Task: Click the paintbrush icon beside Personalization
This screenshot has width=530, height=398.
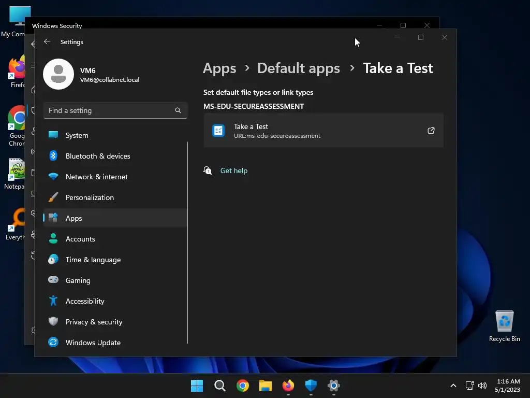Action: pyautogui.click(x=53, y=197)
